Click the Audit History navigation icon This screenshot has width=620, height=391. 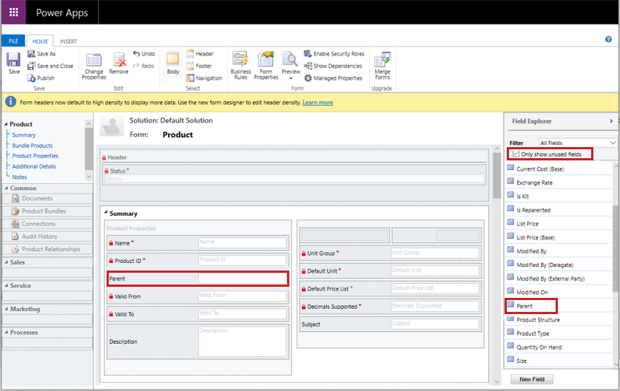[16, 237]
